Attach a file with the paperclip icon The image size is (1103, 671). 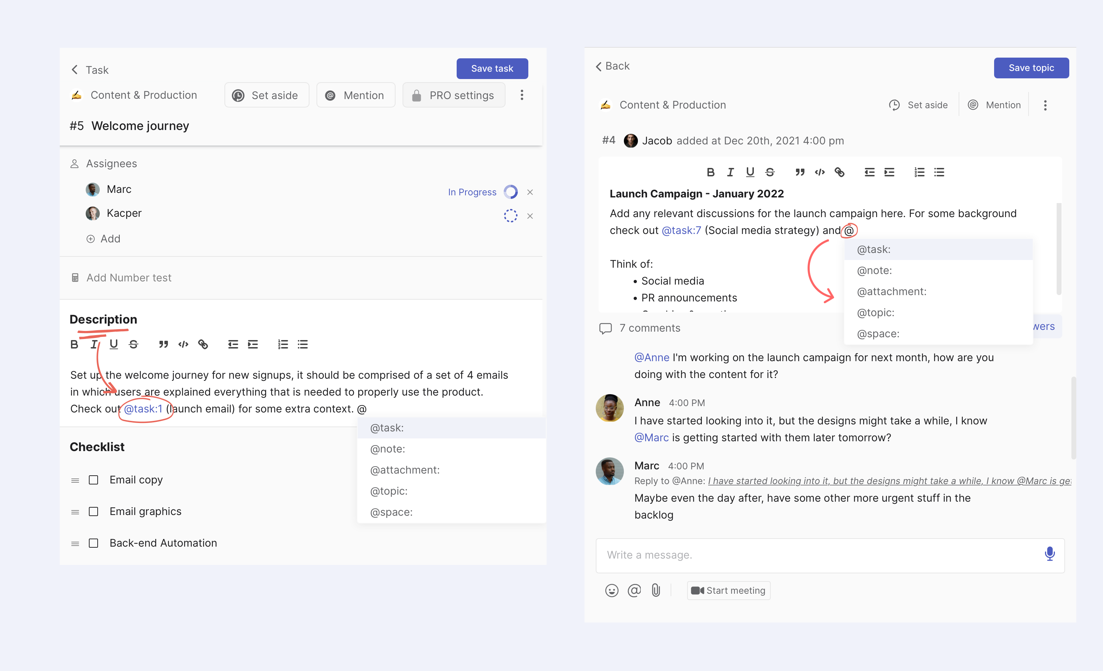coord(656,591)
